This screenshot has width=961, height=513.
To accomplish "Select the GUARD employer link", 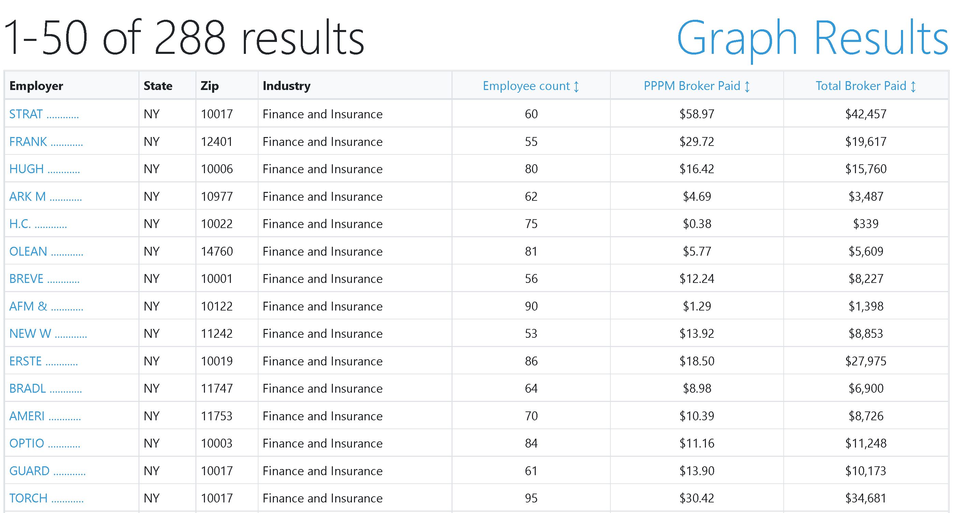I will point(47,471).
